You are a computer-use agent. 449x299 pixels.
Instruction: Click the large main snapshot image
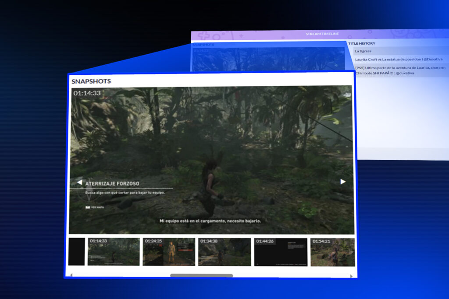point(211,160)
